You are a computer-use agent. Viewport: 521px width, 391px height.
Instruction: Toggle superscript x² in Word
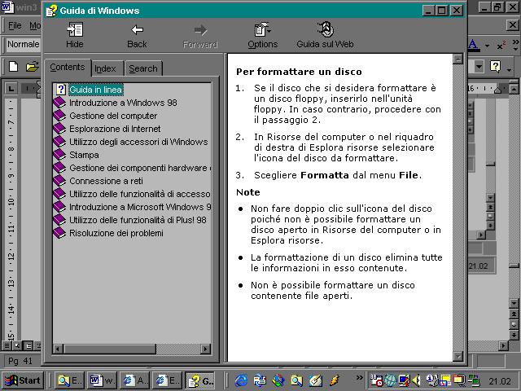pos(501,46)
